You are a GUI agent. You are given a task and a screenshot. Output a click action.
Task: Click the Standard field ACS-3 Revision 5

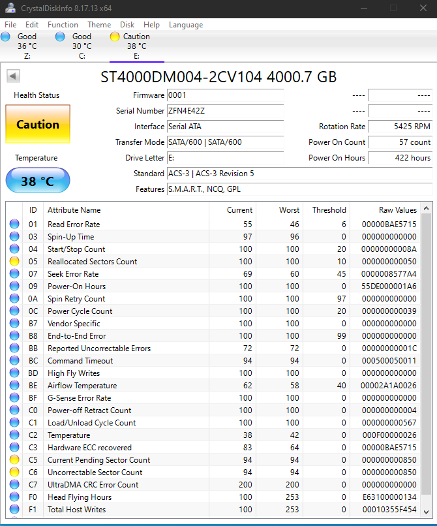(300, 174)
